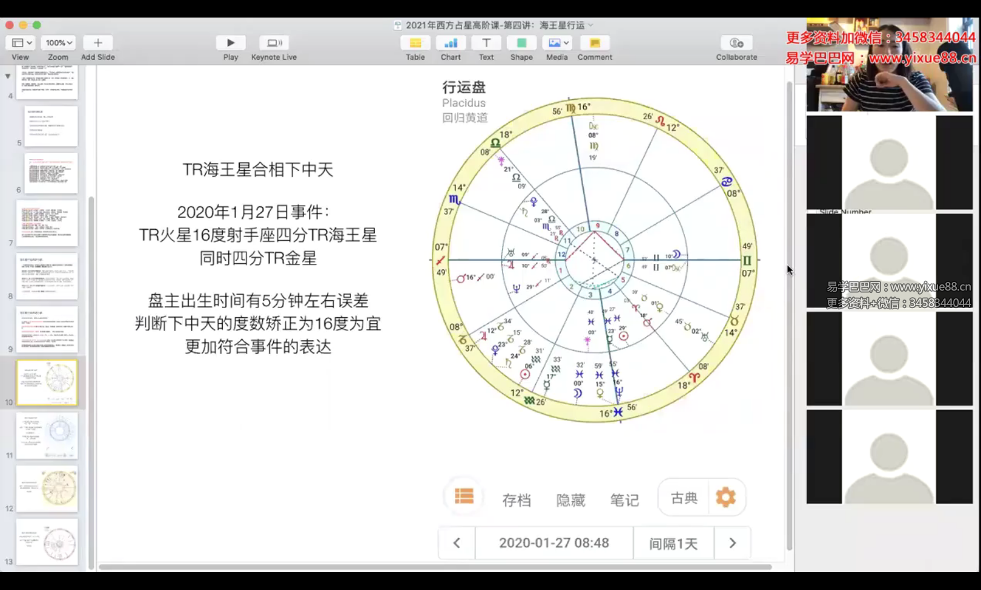The image size is (981, 590).
Task: Open the Media dropdown in the toolbar
Action: (557, 43)
